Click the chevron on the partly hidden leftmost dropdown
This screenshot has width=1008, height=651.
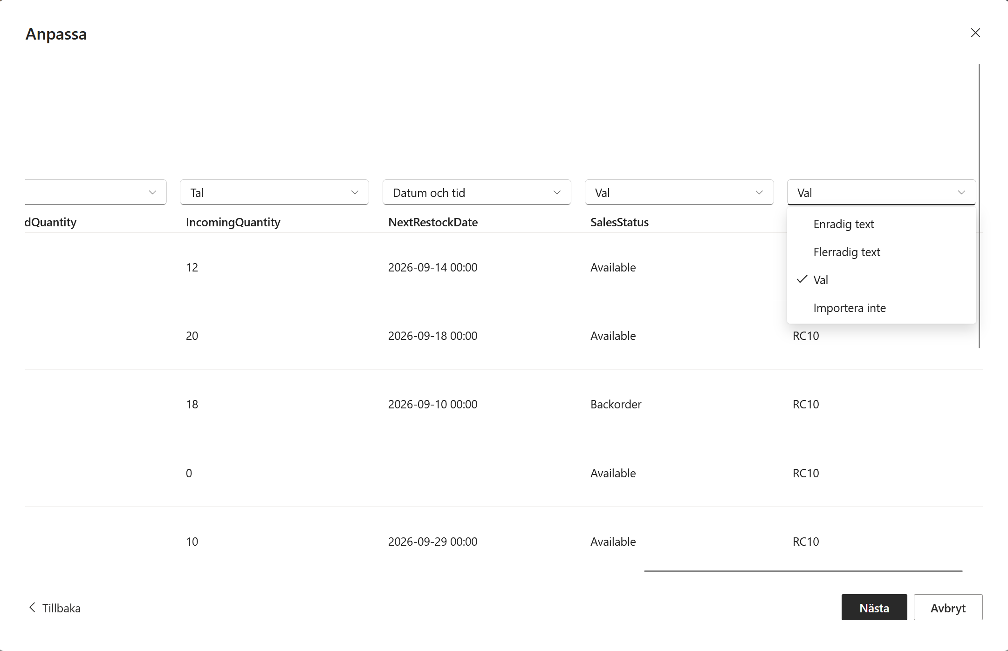coord(152,192)
